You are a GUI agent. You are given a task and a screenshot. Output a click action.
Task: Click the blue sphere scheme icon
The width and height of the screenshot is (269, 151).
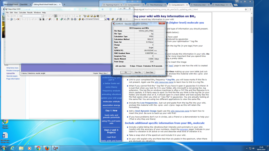click(108, 19)
